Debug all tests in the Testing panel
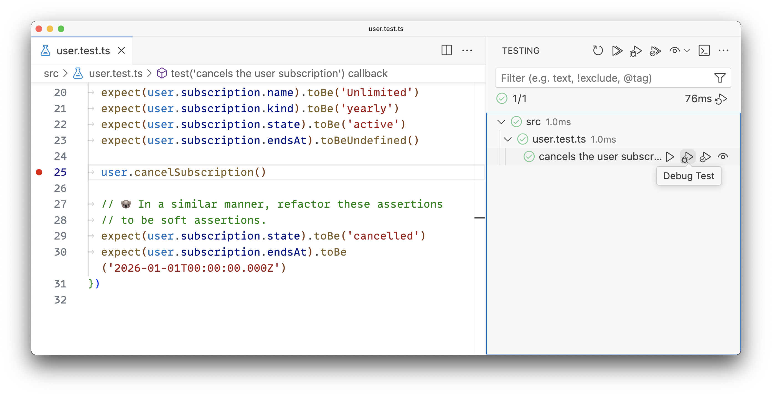 click(636, 51)
